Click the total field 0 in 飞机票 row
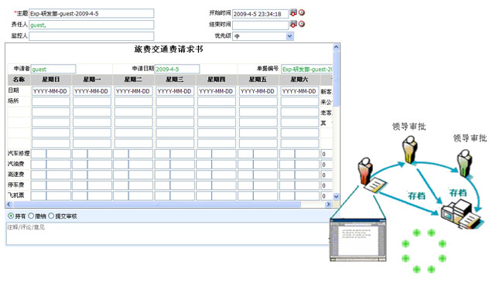Screen dimensions: 503x282 click(327, 195)
